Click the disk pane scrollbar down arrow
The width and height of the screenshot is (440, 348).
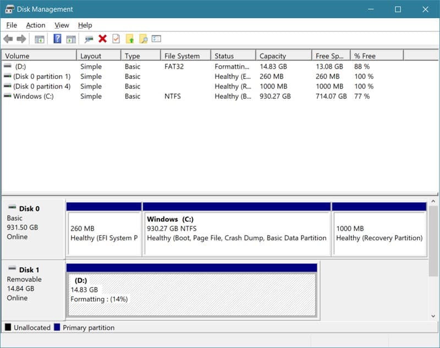pyautogui.click(x=435, y=316)
